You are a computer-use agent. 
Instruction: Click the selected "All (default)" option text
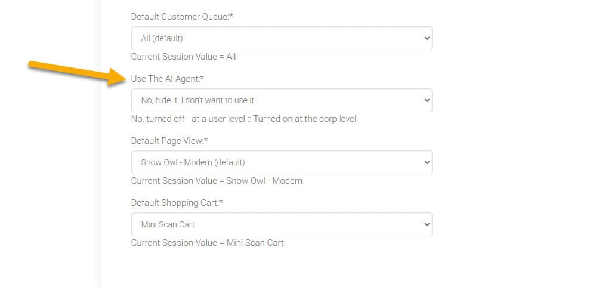[162, 38]
